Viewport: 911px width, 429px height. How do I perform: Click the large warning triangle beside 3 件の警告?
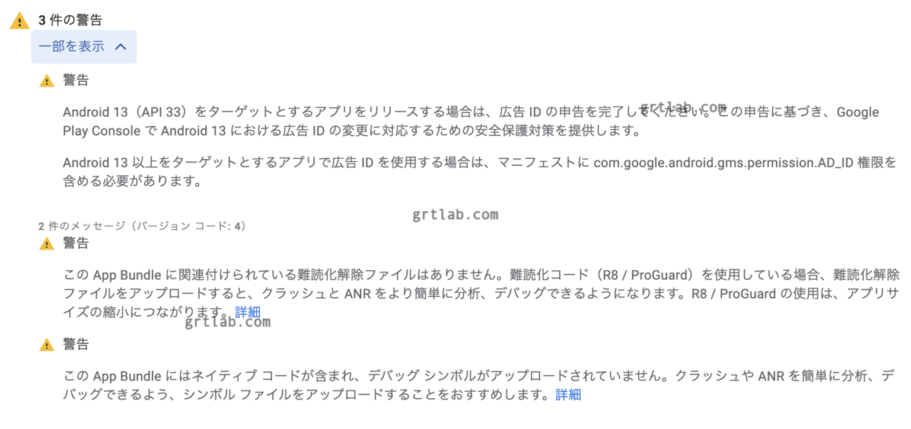tap(20, 21)
